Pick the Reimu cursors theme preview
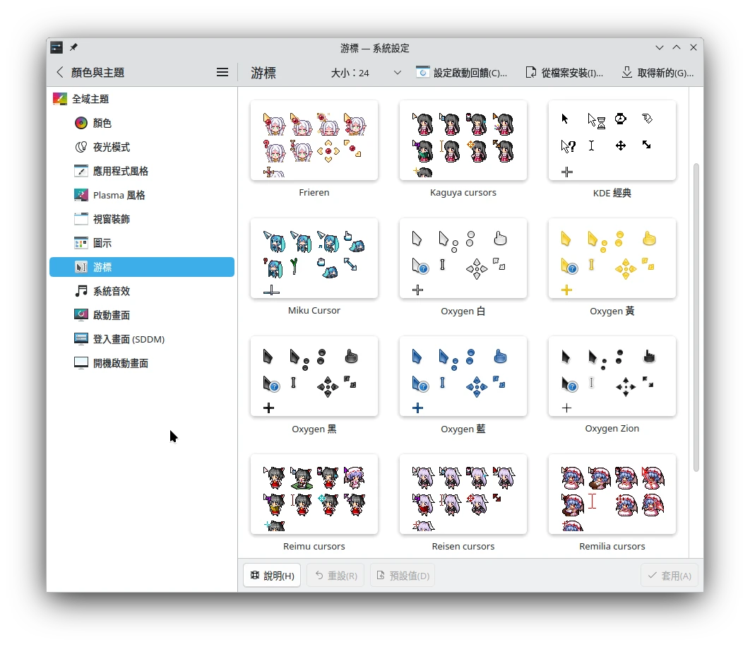This screenshot has width=750, height=647. coord(314,494)
